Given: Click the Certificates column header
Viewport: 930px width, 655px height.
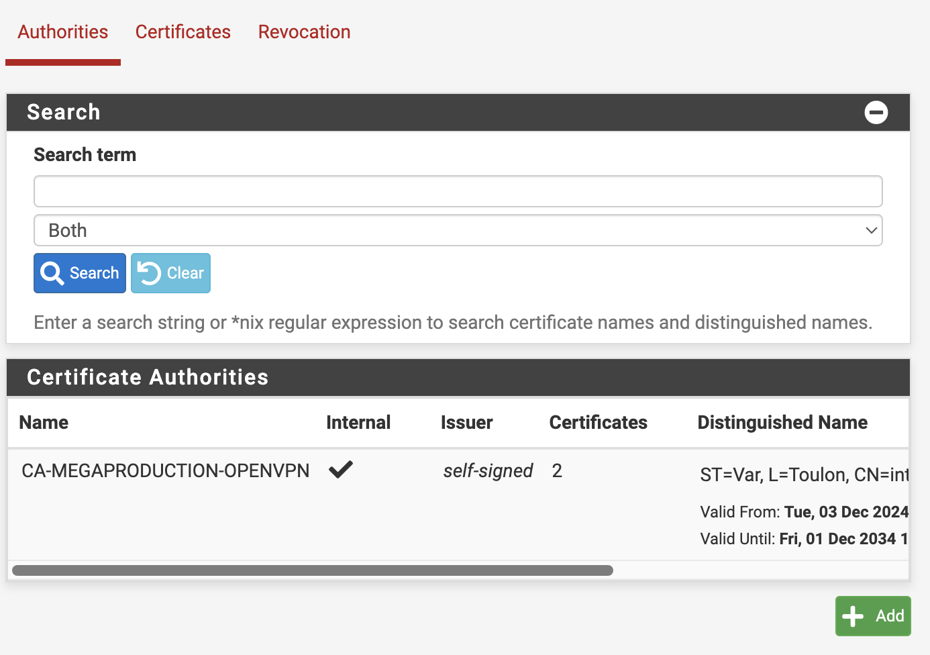Looking at the screenshot, I should 598,422.
